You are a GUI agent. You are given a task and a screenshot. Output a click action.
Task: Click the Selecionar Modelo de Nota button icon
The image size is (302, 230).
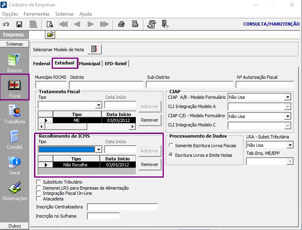[x=95, y=49]
